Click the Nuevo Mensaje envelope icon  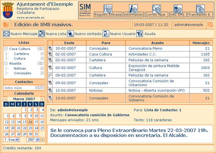click(6, 34)
